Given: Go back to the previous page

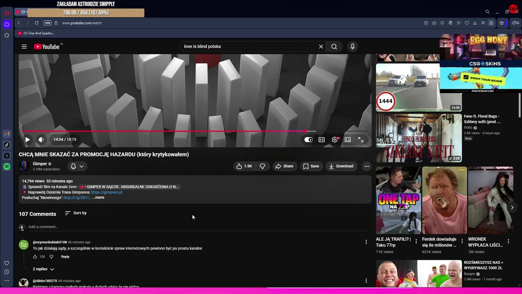Looking at the screenshot, I should 19,23.
